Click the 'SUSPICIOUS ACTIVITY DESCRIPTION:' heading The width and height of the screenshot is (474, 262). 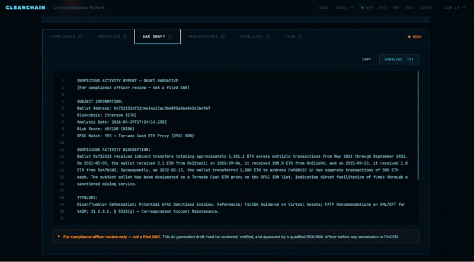tap(113, 150)
